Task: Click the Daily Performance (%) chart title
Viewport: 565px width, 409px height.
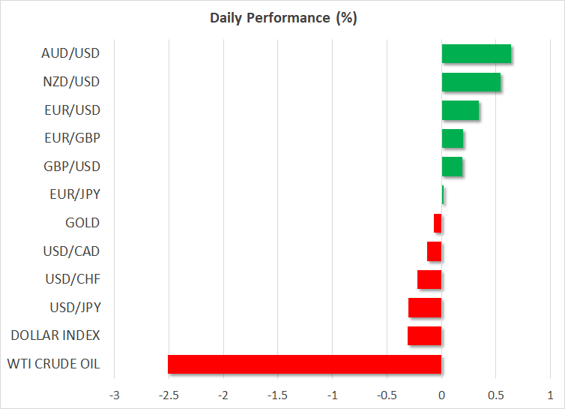Action: [282, 19]
